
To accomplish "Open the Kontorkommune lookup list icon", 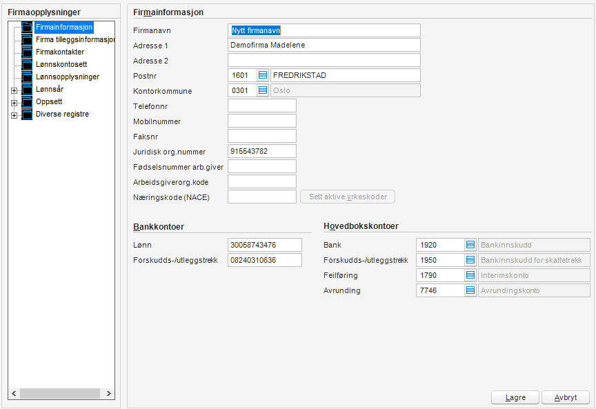I will tap(263, 90).
